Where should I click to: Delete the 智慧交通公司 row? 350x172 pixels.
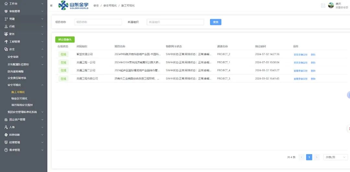tap(313, 55)
